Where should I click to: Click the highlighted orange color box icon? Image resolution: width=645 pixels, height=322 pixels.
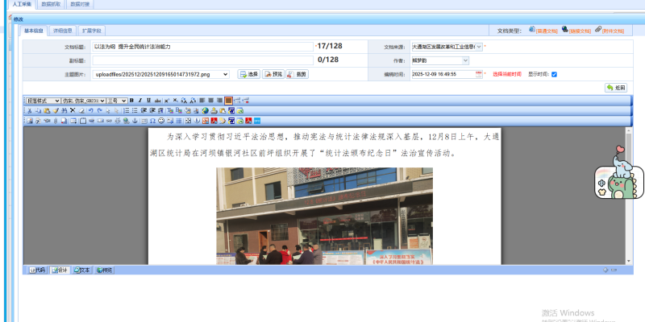[228, 100]
